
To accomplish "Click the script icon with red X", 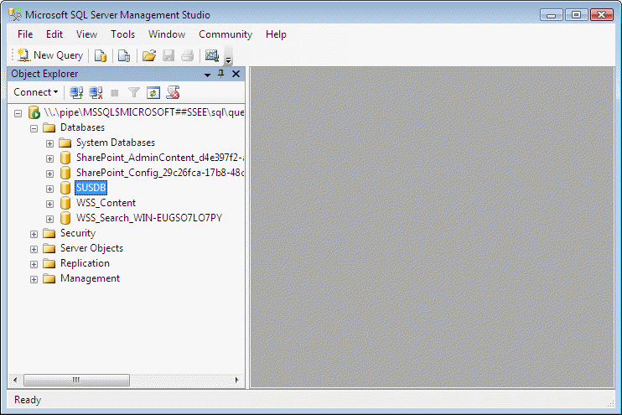I will coord(173,92).
